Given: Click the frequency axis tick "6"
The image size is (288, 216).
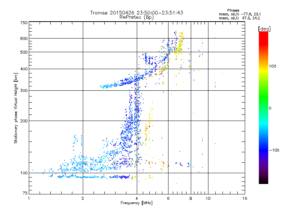Looking at the screenshot, I should click(x=168, y=198).
